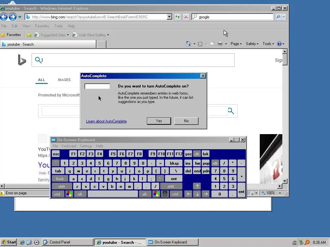Open the On-Screen Keyboard Keyboard menu
Screen dimensions: 330x247
coord(69,146)
